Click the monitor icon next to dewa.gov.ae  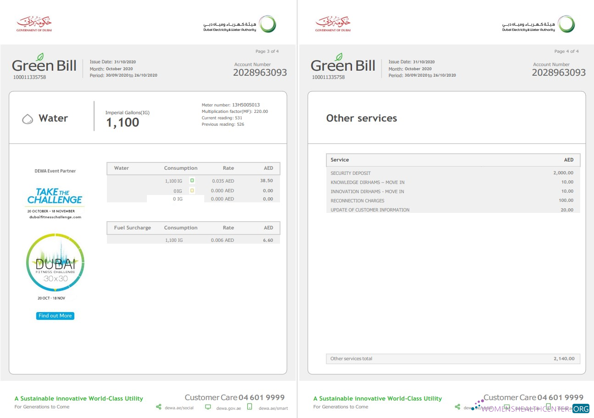[208, 407]
